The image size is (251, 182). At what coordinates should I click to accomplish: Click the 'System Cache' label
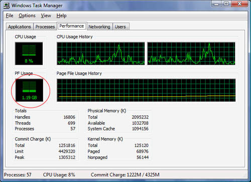pyautogui.click(x=101, y=129)
